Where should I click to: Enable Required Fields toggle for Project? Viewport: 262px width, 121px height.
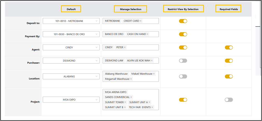tap(229, 100)
